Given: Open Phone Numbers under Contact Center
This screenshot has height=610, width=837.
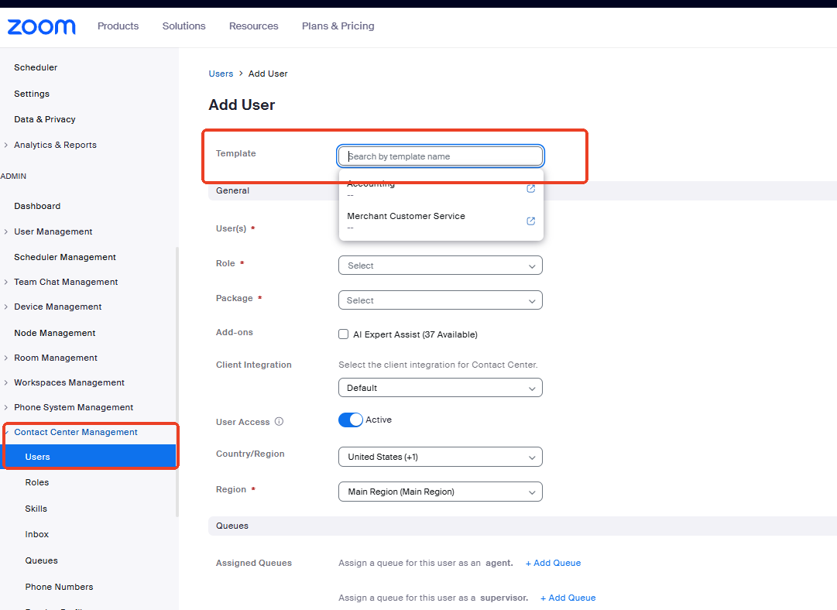Looking at the screenshot, I should [x=60, y=587].
